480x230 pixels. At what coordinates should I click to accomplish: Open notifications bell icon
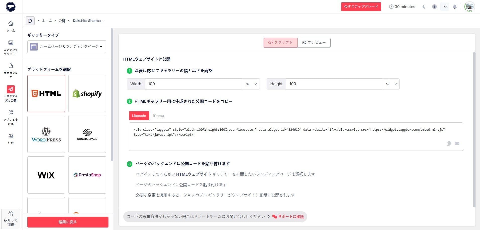(x=455, y=7)
